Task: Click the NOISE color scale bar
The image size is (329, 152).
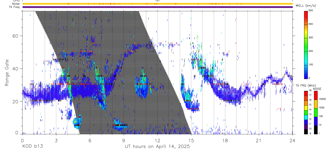Action: pos(316,113)
